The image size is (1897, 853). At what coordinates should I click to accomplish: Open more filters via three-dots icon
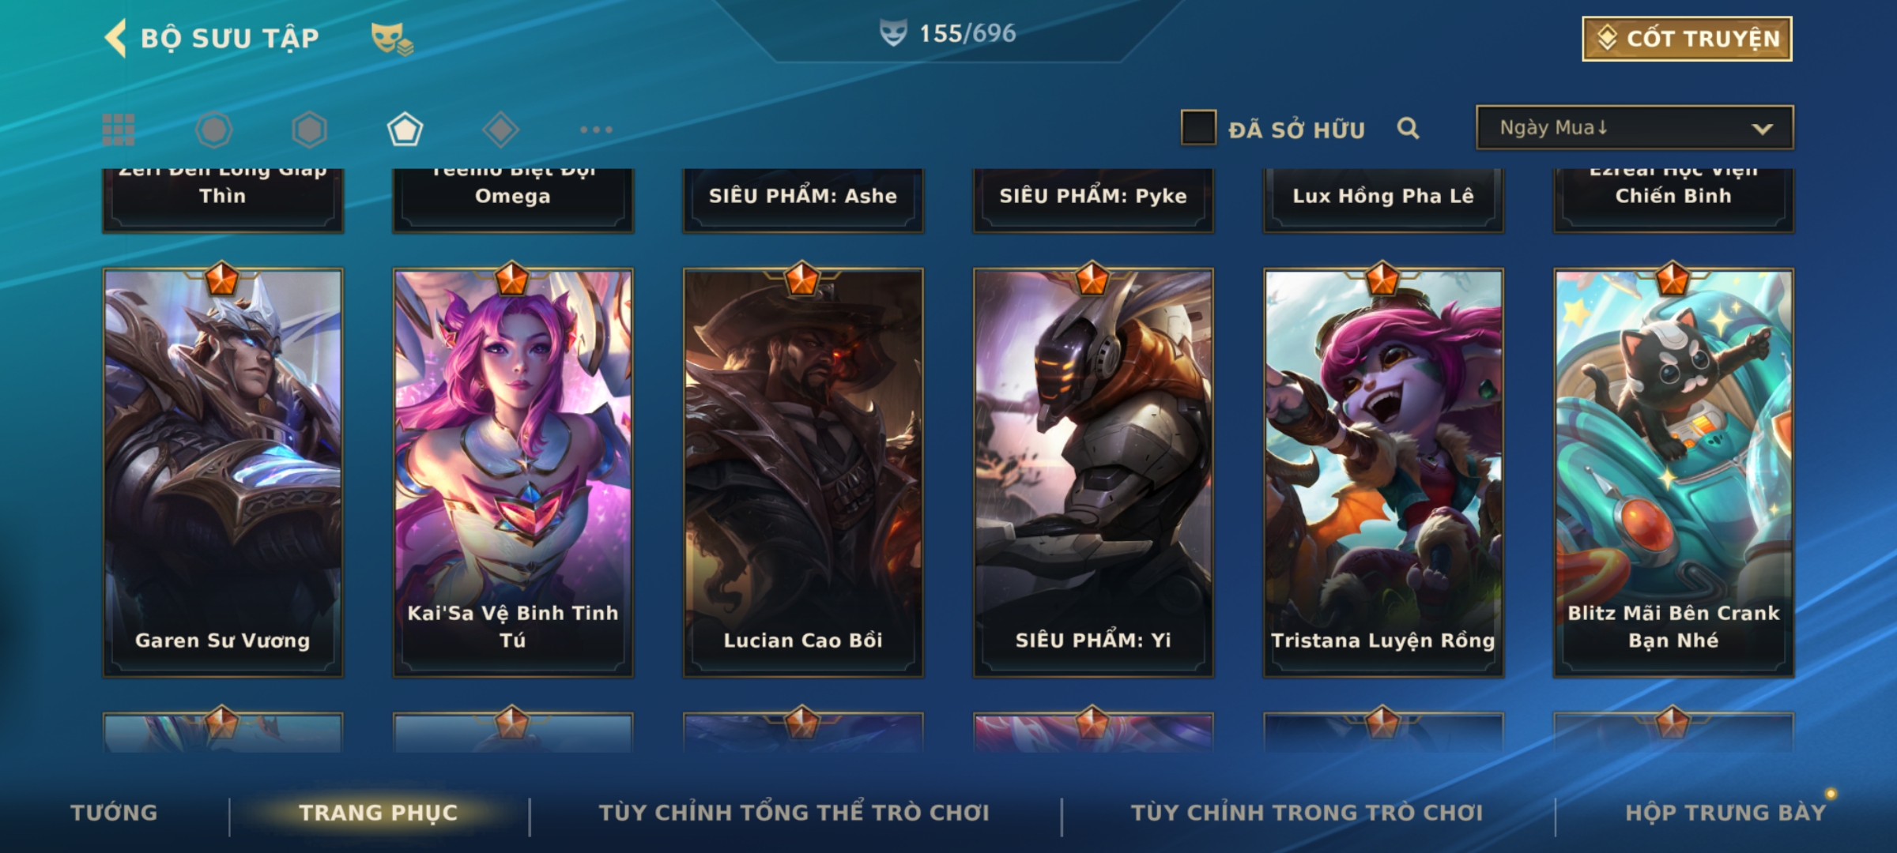[x=596, y=130]
